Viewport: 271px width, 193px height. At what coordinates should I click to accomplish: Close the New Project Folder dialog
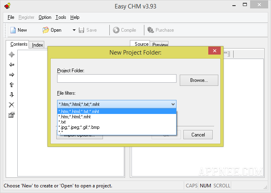(214, 51)
